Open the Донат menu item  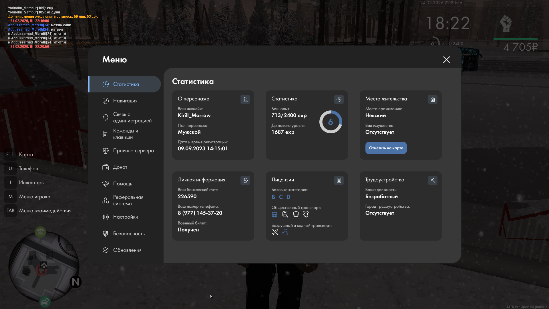[x=120, y=167]
